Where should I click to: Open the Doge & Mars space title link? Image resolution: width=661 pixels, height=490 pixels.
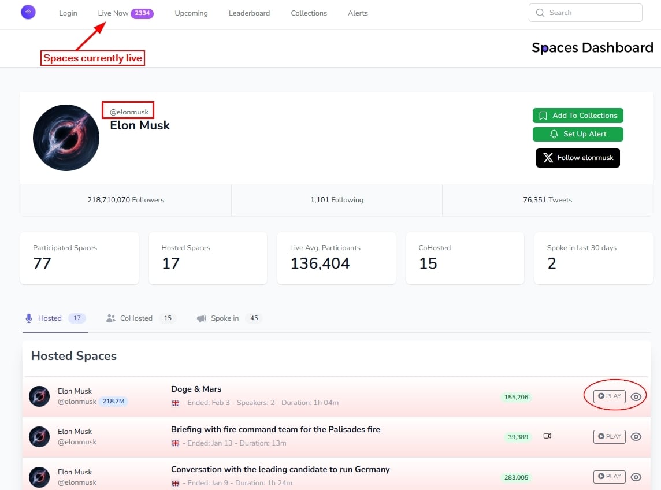(x=196, y=389)
